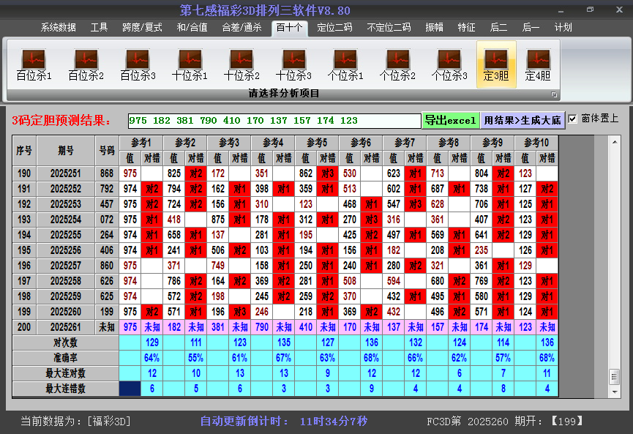Open the 十位杀1 analysis item

tap(190, 64)
